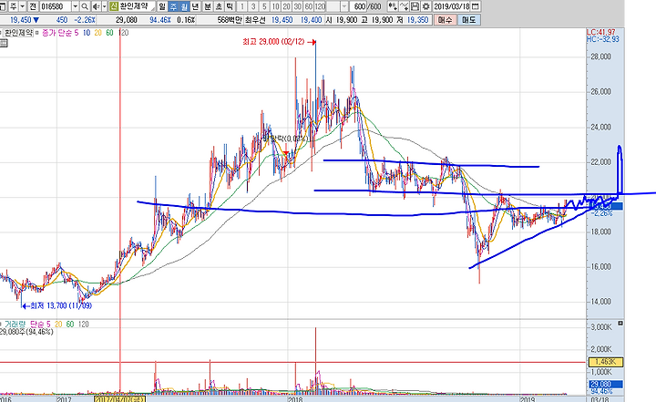Choose the 5 interval button
Screen dimensions: 656x402
point(264,6)
